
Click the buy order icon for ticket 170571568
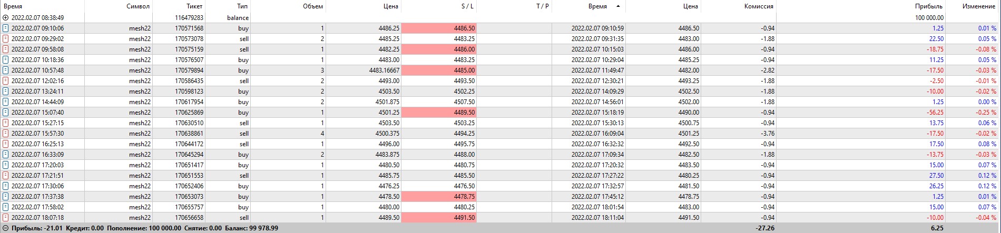(5, 28)
